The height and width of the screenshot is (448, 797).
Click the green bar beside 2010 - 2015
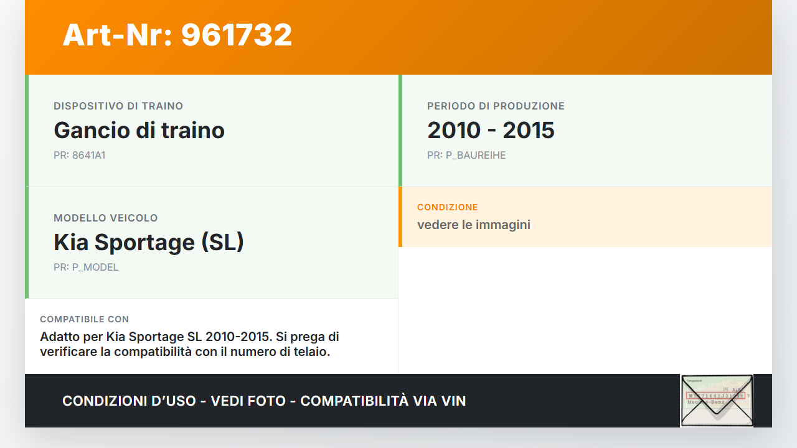coord(400,130)
